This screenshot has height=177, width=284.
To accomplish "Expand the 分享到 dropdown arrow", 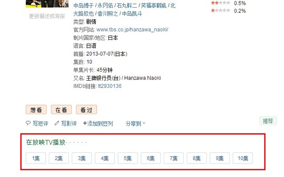I will point(144,123).
